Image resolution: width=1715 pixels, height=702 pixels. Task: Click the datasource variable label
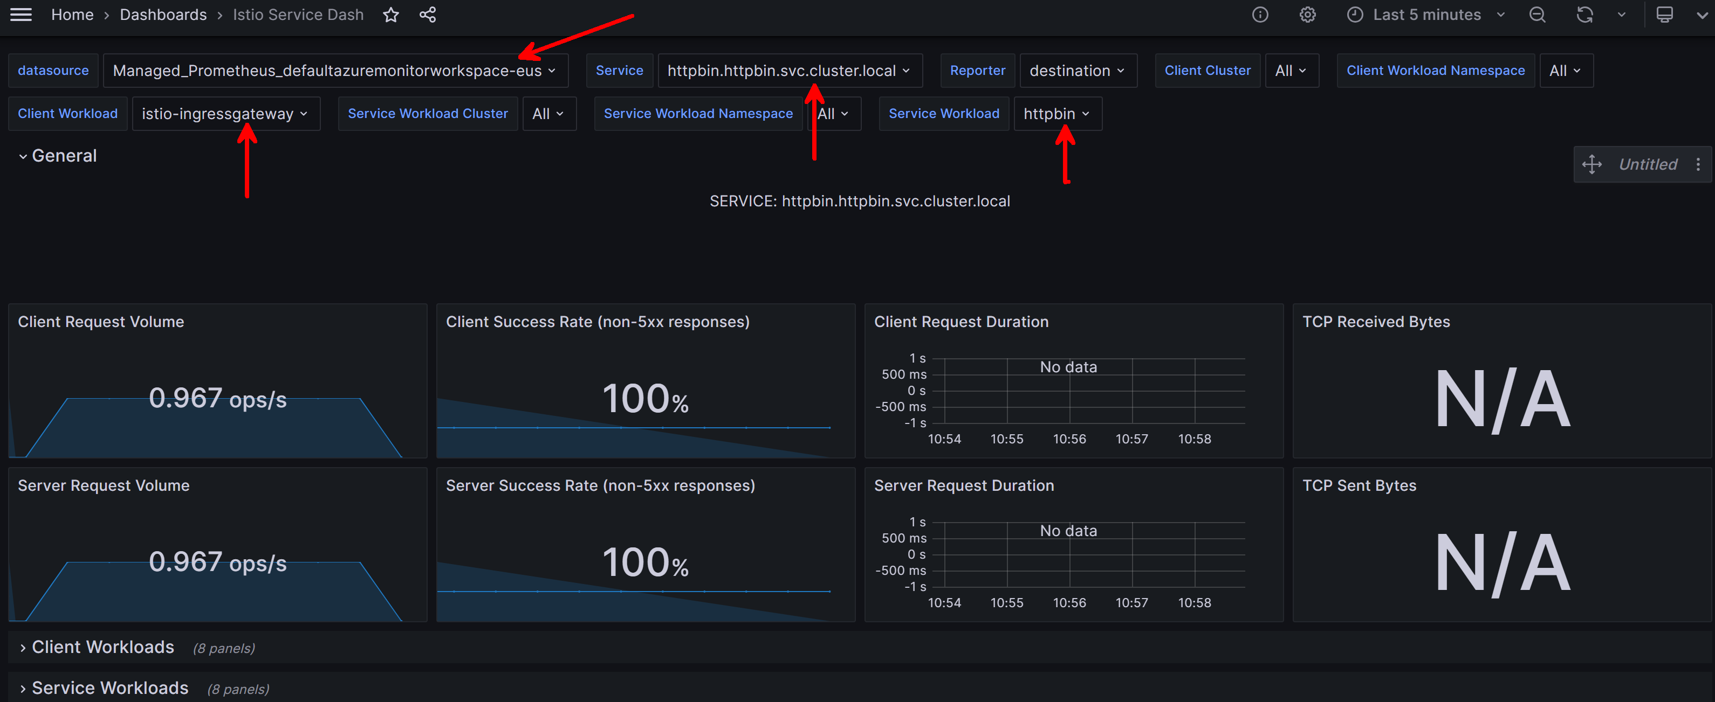click(53, 71)
